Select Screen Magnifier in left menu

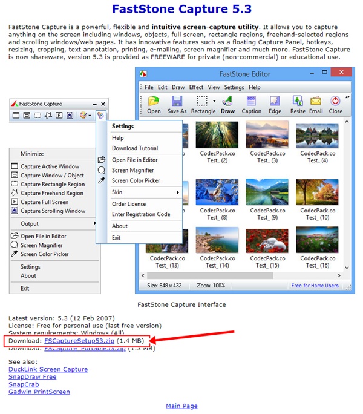[42, 245]
